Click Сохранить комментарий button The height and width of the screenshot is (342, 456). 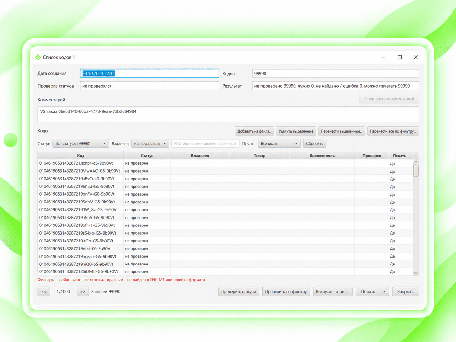click(x=389, y=99)
